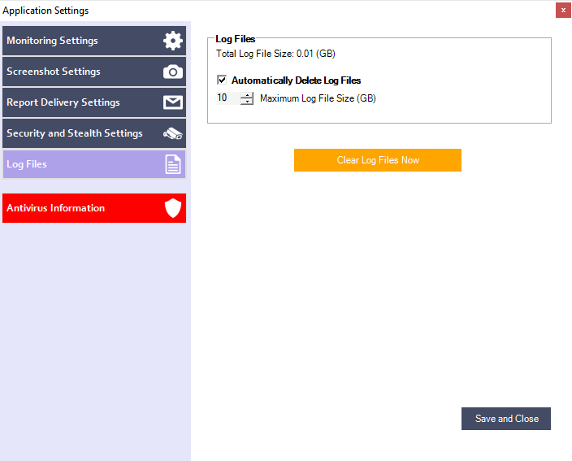The width and height of the screenshot is (572, 461).
Task: Open the Report Delivery Settings label
Action: [x=63, y=102]
